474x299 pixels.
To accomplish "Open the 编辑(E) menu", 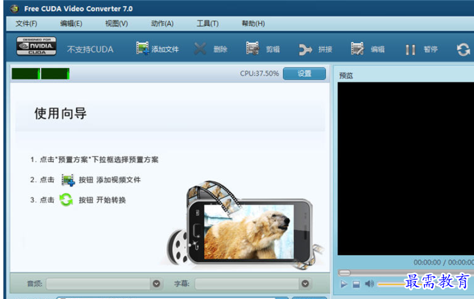I will tap(71, 24).
